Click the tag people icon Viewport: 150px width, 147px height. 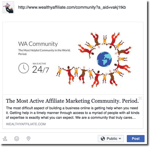tap(5, 139)
